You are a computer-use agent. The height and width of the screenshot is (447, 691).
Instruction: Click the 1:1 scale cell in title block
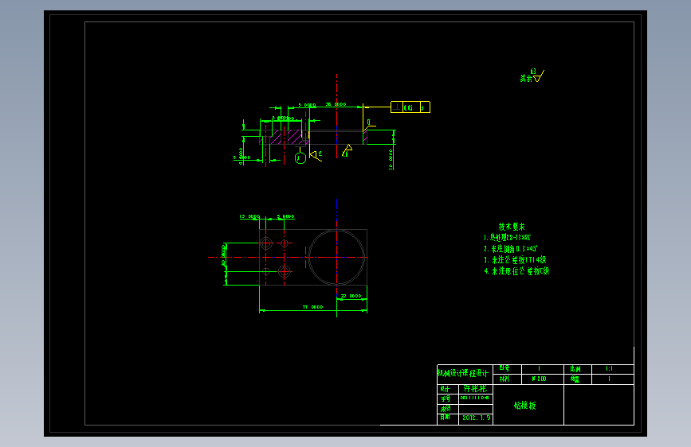click(609, 369)
